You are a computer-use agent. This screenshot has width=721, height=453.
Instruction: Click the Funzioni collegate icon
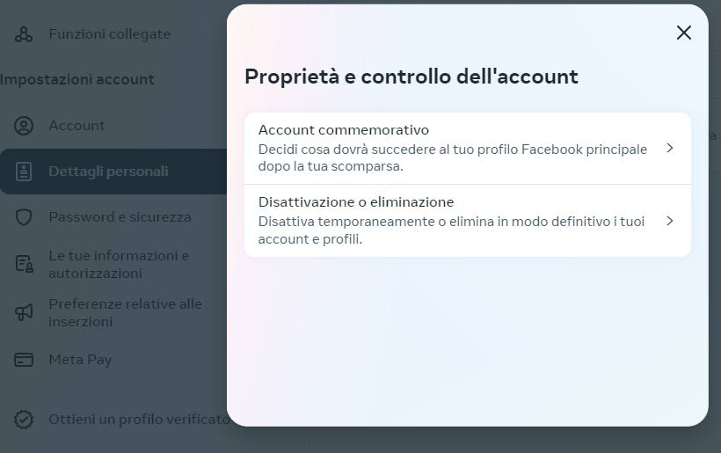(24, 34)
